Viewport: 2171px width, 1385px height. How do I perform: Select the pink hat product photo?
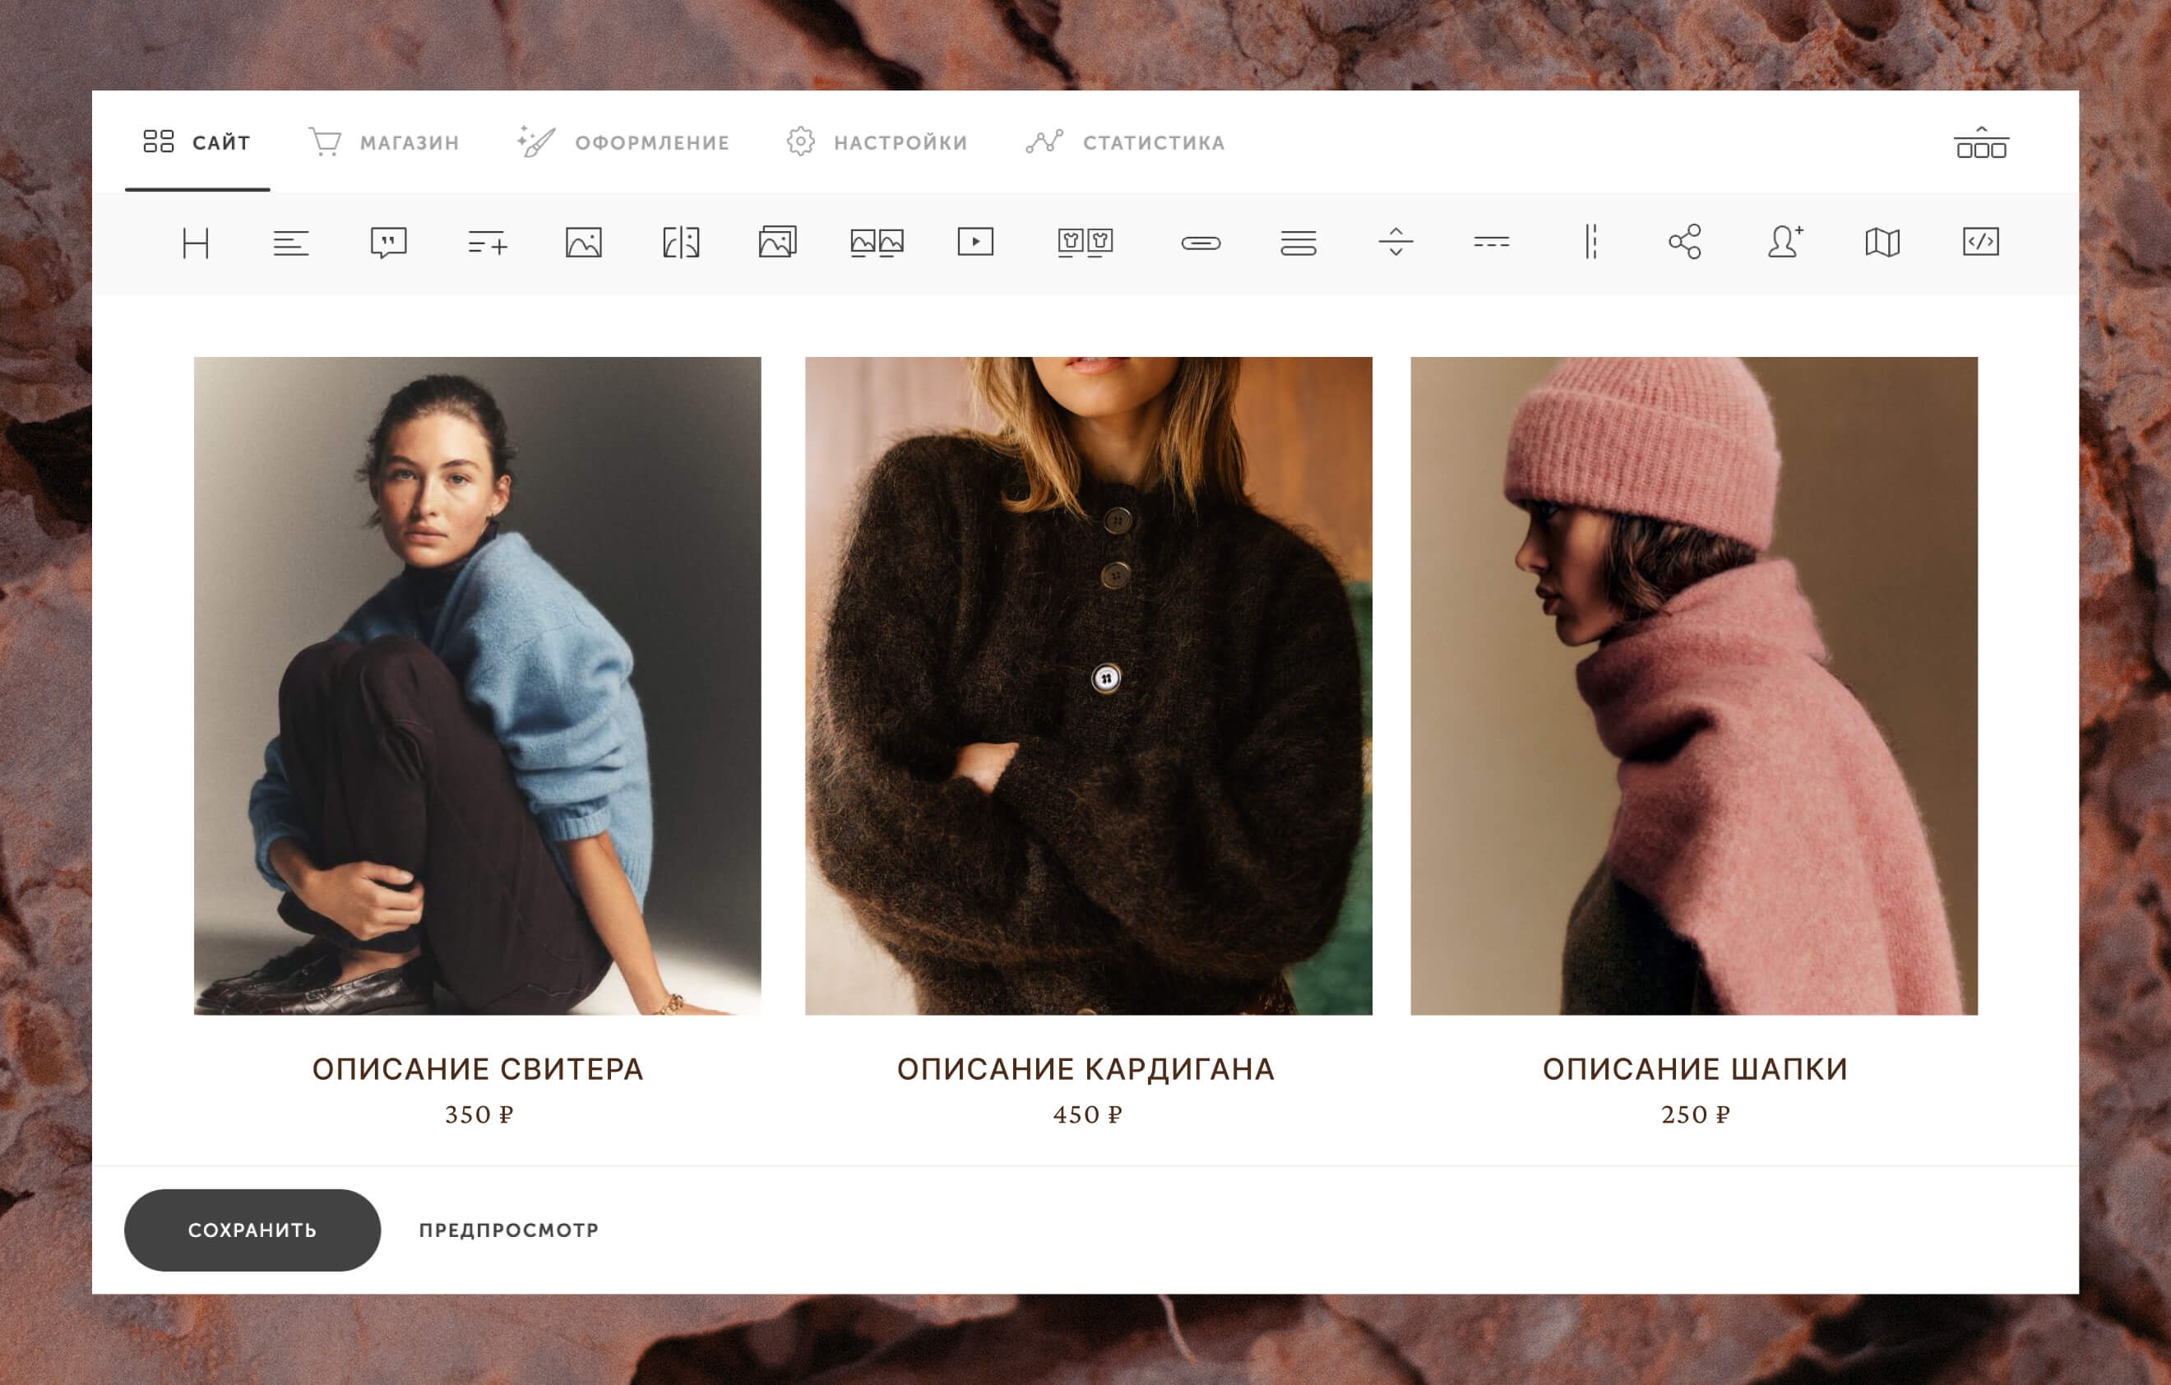point(1693,685)
